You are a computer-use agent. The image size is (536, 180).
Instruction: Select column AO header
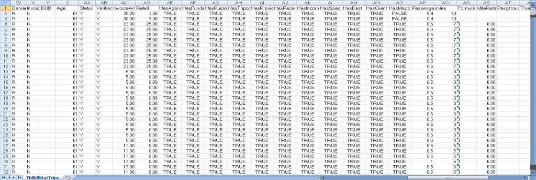[399, 3]
